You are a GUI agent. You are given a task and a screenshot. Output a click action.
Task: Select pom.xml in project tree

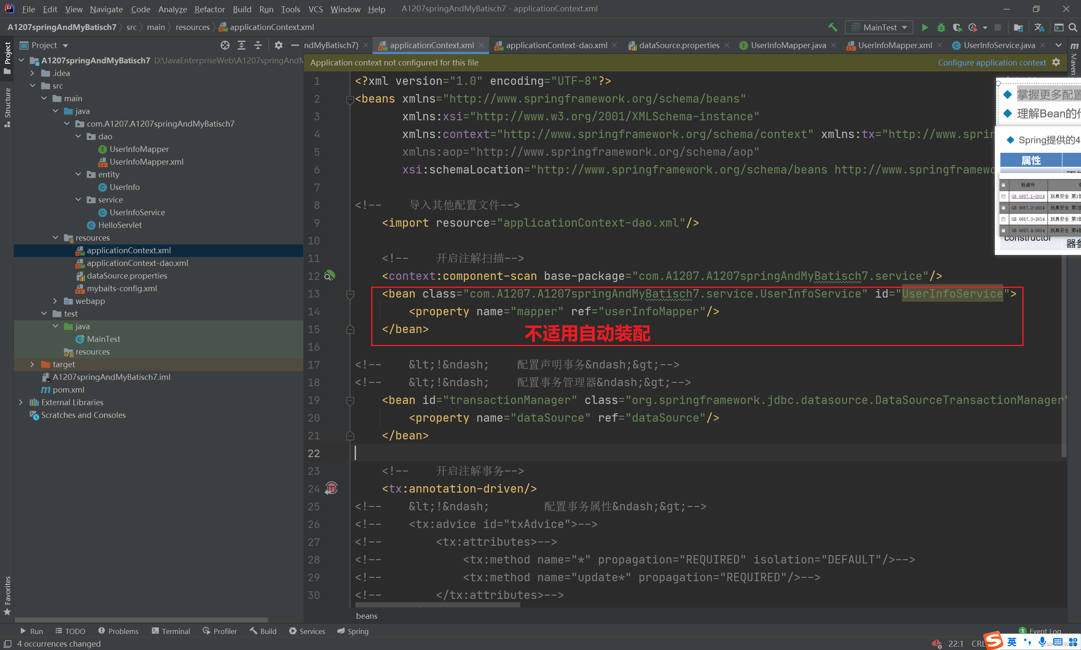[68, 390]
